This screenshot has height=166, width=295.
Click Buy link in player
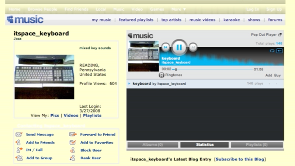point(277,75)
